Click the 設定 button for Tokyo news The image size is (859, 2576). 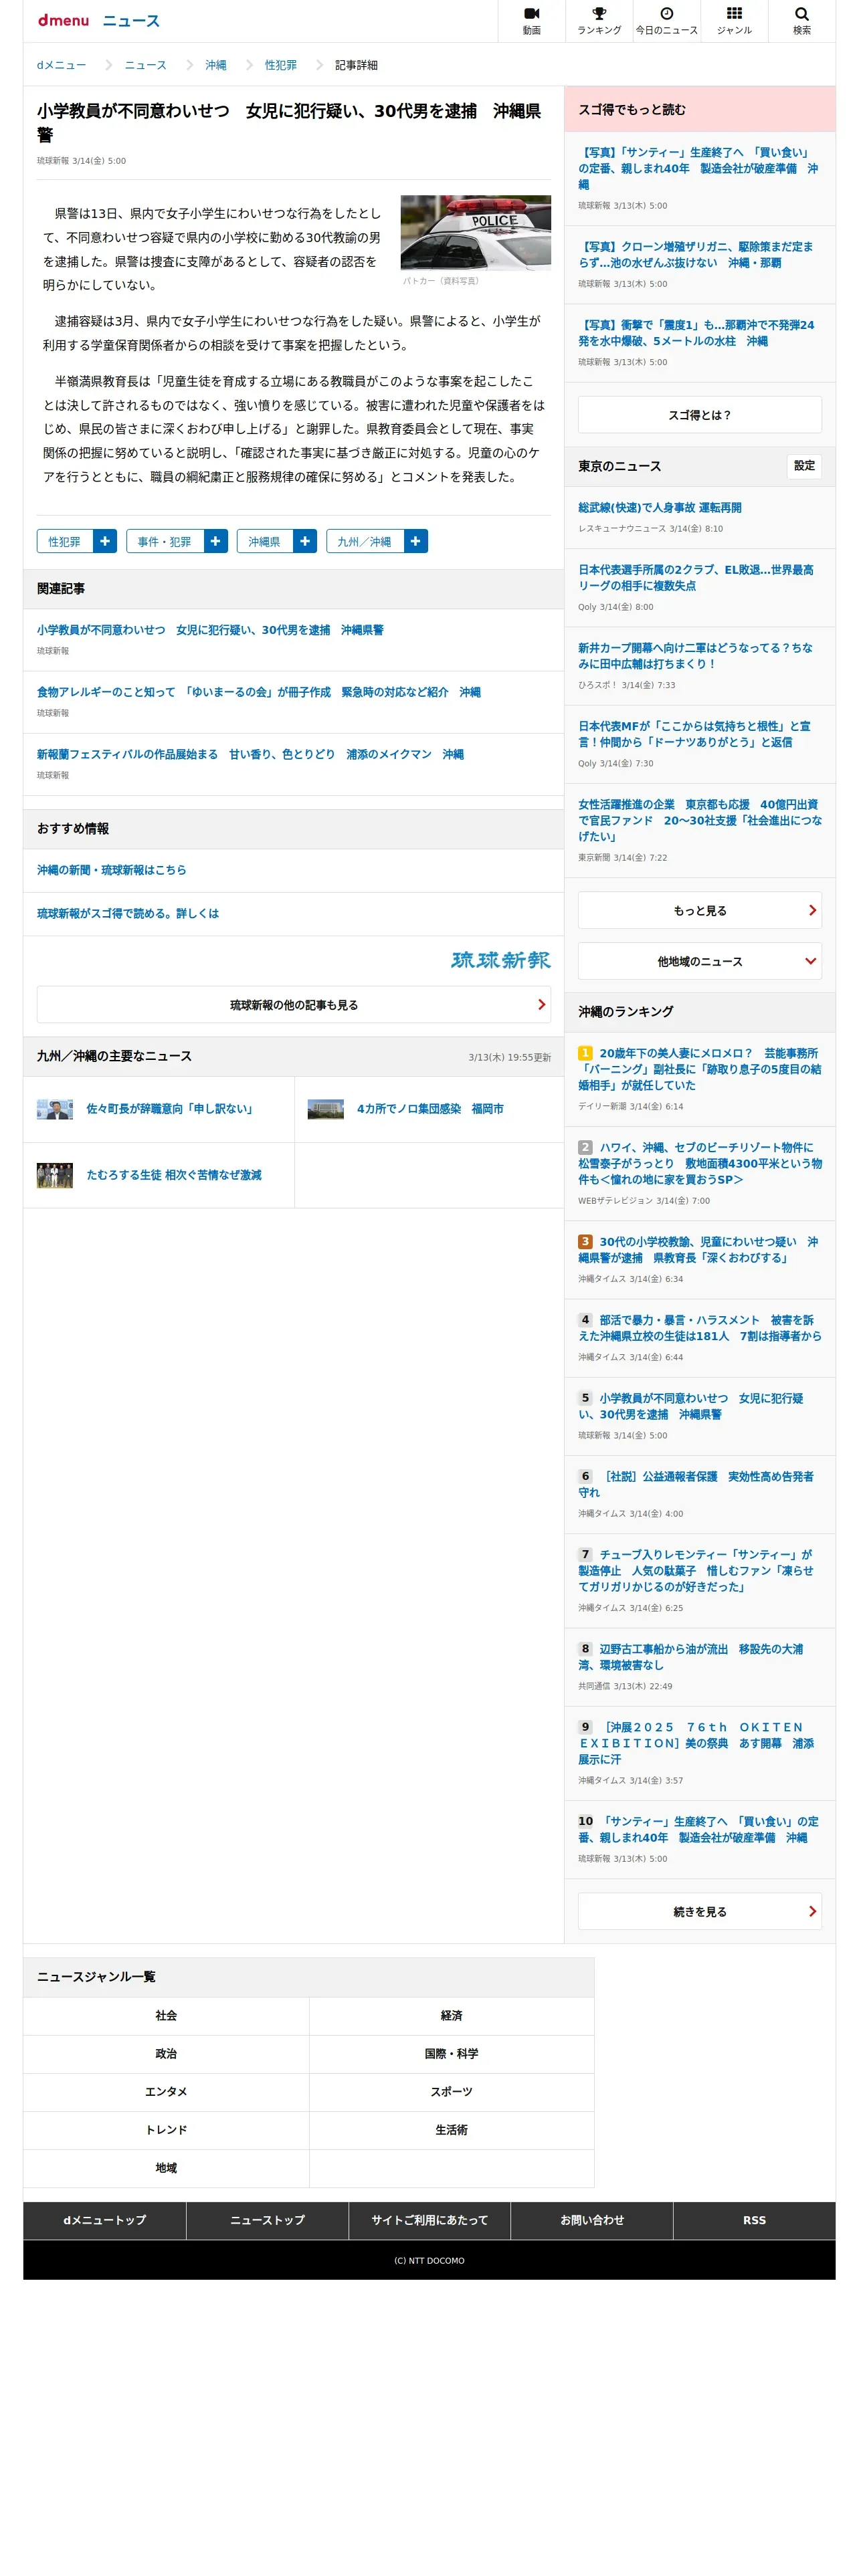804,466
